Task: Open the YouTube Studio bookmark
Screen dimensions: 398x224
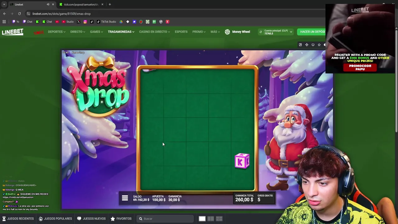Action: pos(68,22)
